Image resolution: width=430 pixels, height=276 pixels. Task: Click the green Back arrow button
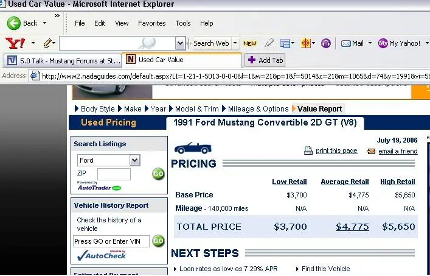coord(14,23)
